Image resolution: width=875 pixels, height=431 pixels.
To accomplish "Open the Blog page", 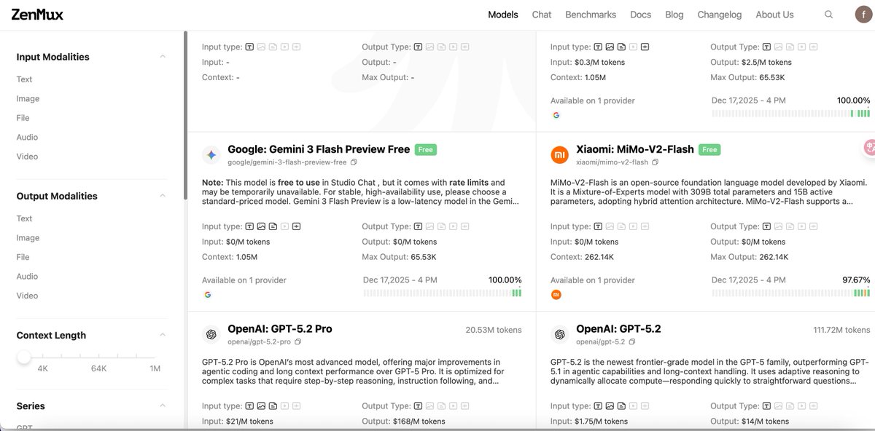I will coord(674,15).
